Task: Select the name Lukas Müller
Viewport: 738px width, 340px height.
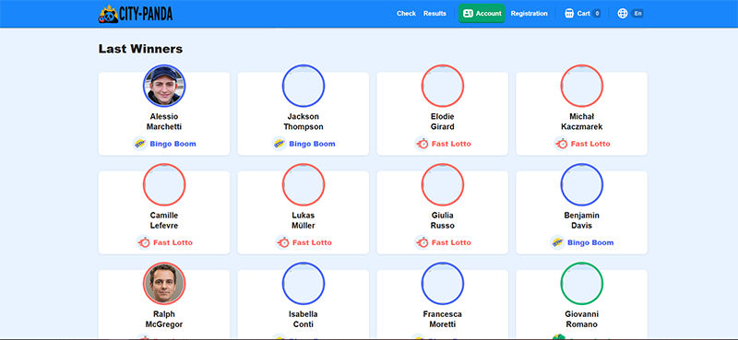Action: pyautogui.click(x=304, y=220)
